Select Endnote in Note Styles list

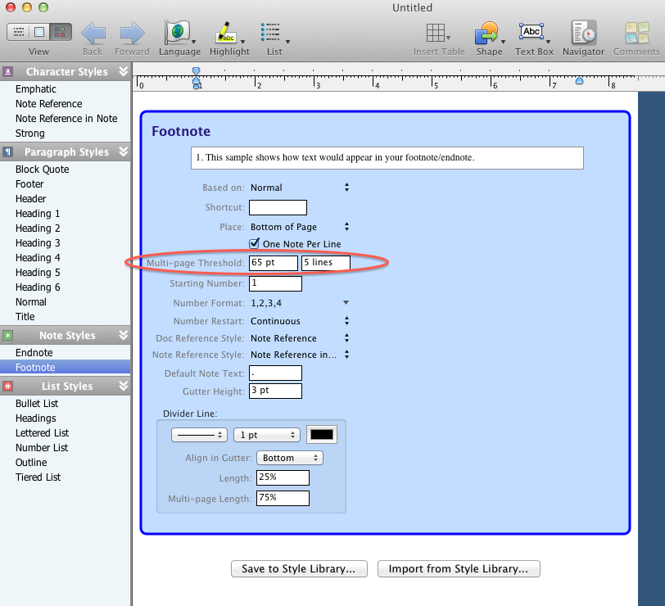click(34, 353)
